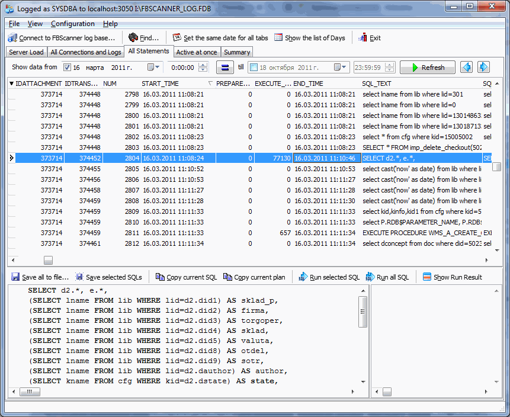510x417 pixels.
Task: Open column chooser triangle beside IDATTACHMENT
Action: (11, 84)
